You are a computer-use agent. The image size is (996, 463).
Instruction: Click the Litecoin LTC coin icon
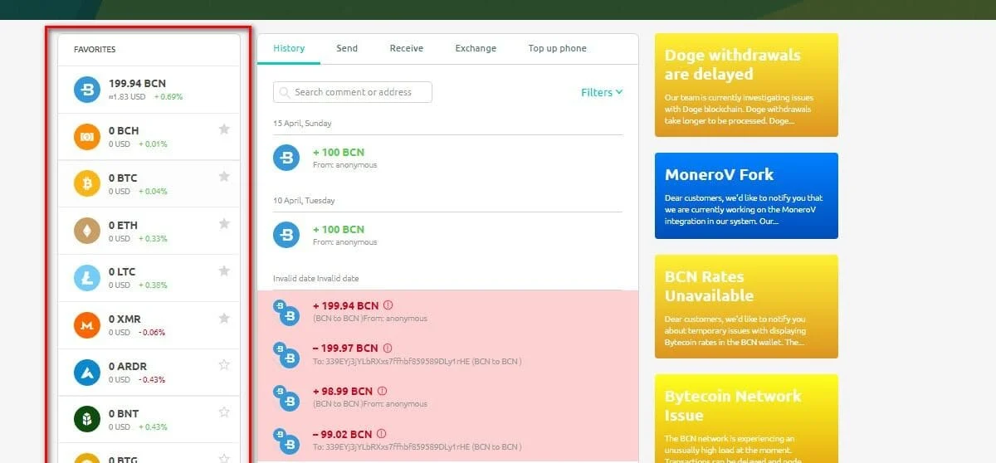(87, 278)
